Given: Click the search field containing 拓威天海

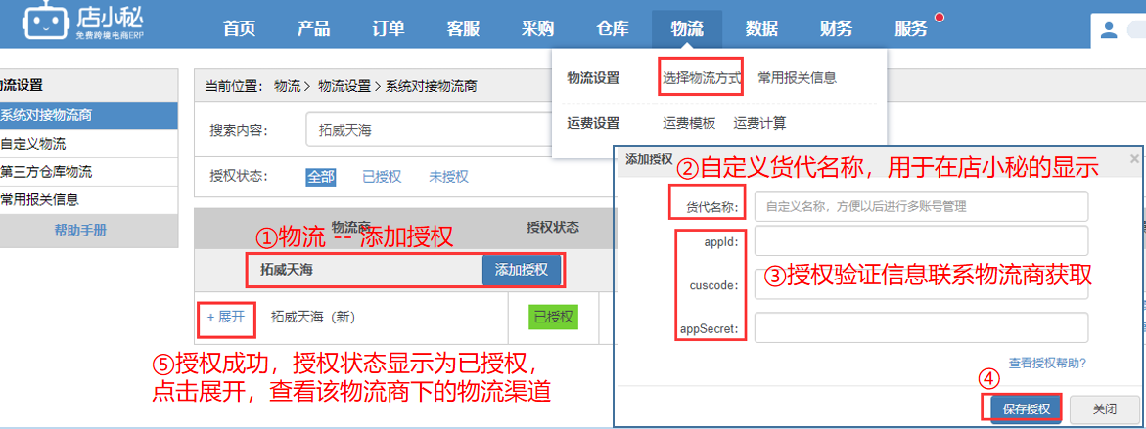Looking at the screenshot, I should pyautogui.click(x=430, y=131).
